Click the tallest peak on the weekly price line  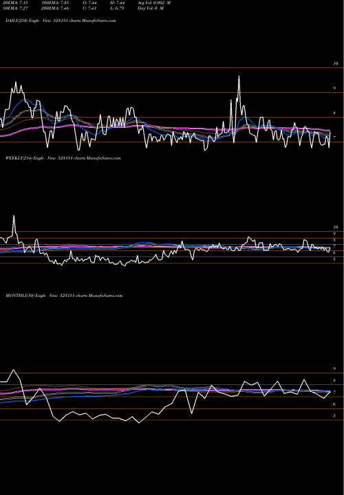(14, 217)
